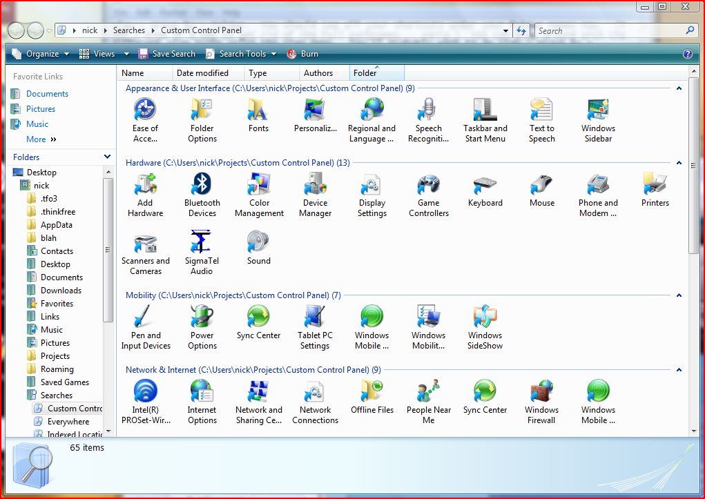Open address bar history dropdown arrow
705x499 pixels.
[x=506, y=30]
